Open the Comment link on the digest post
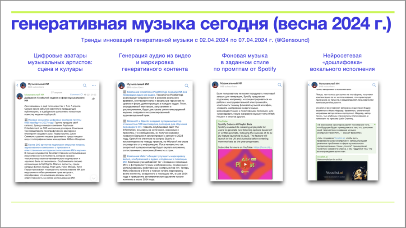The image size is (406, 228). [x=76, y=94]
